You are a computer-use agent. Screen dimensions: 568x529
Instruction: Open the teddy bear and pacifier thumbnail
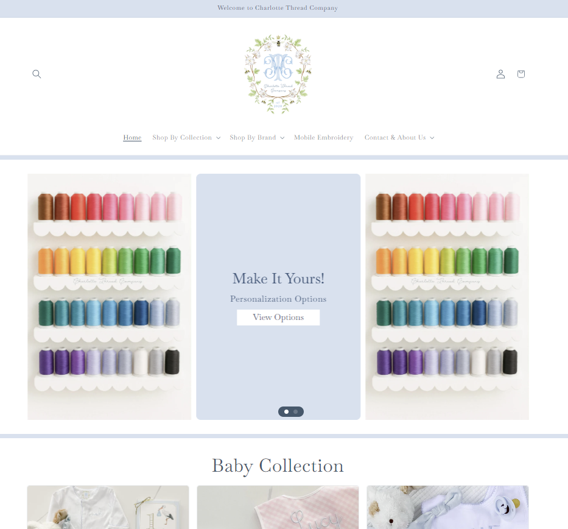click(447, 507)
